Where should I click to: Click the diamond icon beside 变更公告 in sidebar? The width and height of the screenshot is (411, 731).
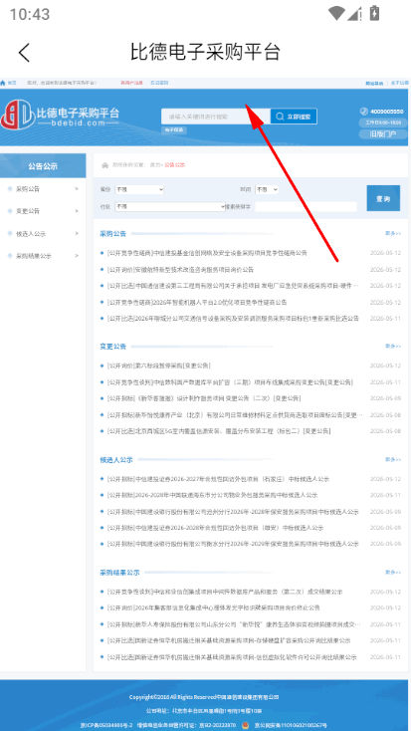point(10,211)
